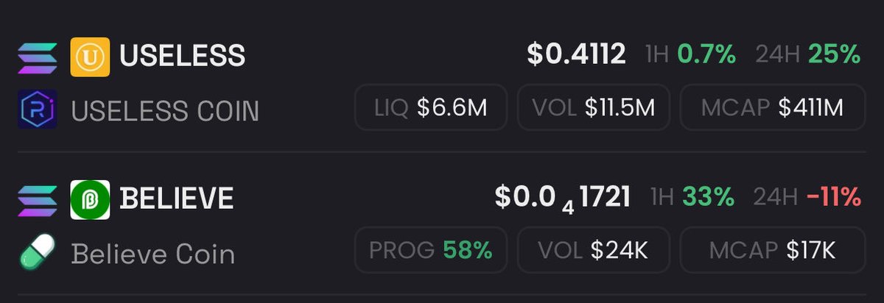Open the BELIEVE token name
This screenshot has height=303, width=884.
(176, 198)
